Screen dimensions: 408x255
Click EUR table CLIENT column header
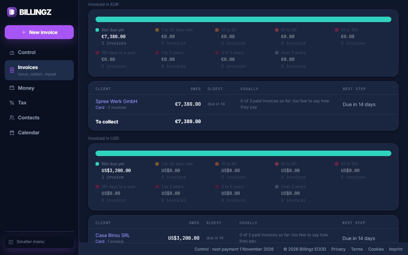pyautogui.click(x=103, y=89)
